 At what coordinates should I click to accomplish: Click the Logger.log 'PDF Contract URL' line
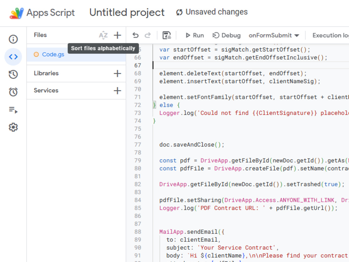point(248,208)
